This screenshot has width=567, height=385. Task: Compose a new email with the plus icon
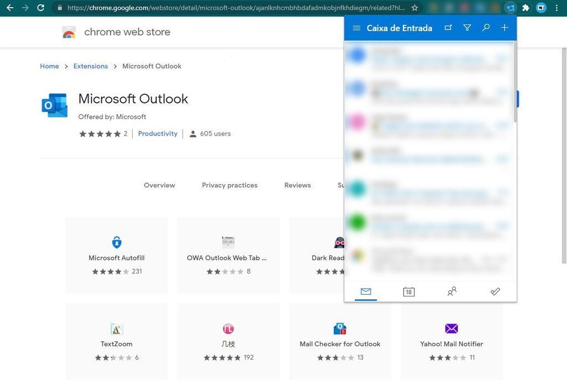pos(504,28)
